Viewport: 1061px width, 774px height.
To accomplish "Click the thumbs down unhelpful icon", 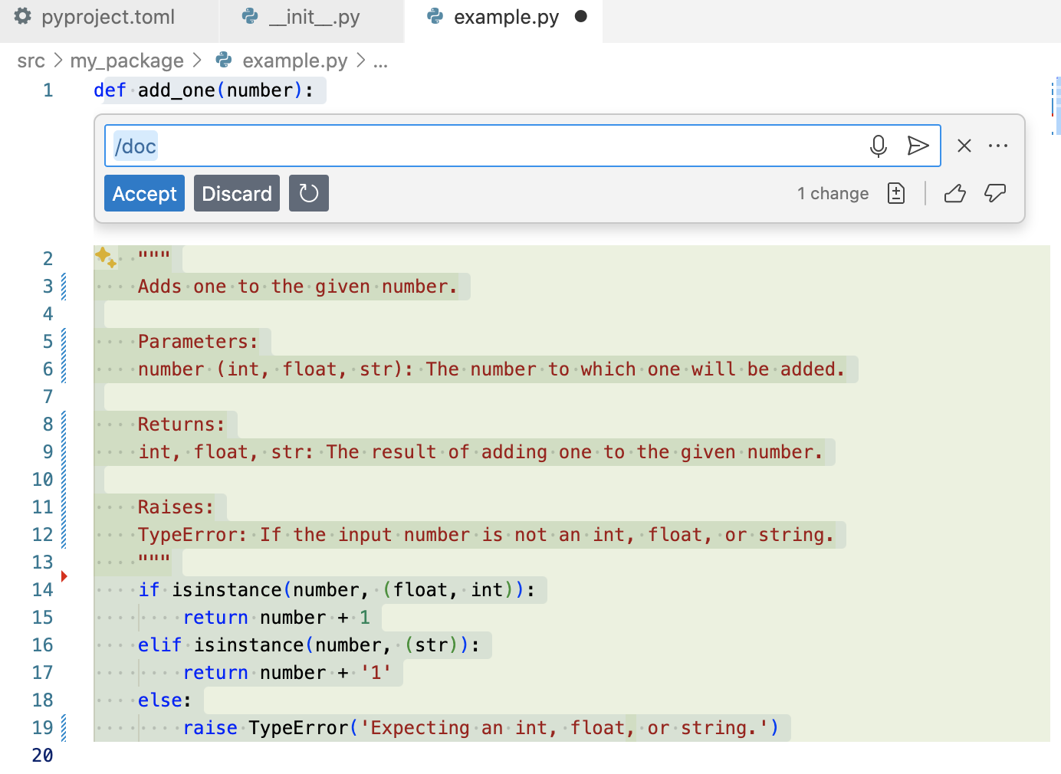I will (x=994, y=193).
